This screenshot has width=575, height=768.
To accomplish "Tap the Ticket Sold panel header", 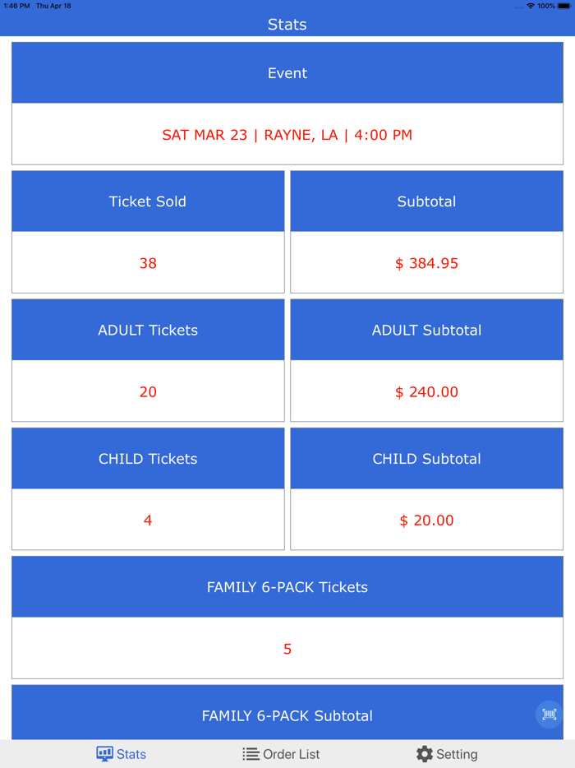I will click(x=148, y=201).
